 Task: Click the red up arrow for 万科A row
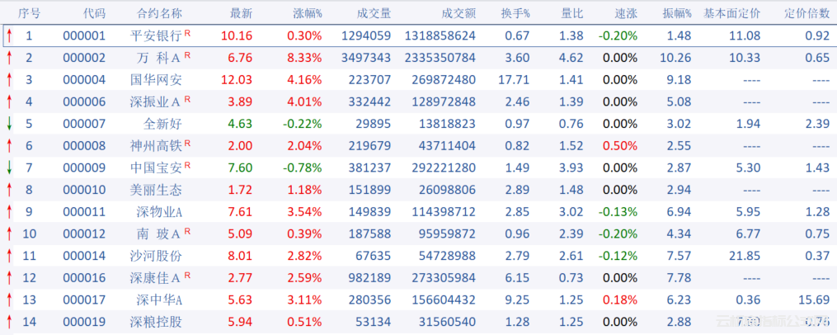(9, 58)
